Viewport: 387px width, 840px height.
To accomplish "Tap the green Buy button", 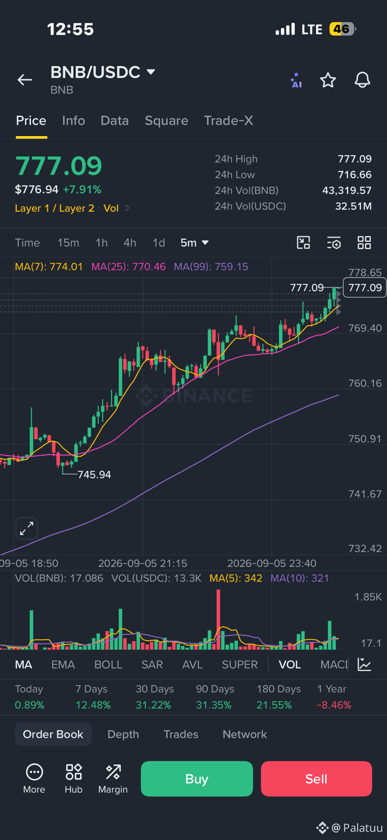I will [197, 779].
